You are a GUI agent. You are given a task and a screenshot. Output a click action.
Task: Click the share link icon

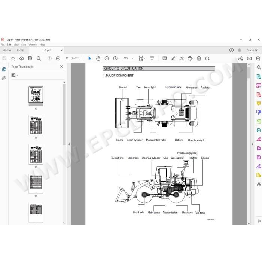pyautogui.click(x=241, y=58)
